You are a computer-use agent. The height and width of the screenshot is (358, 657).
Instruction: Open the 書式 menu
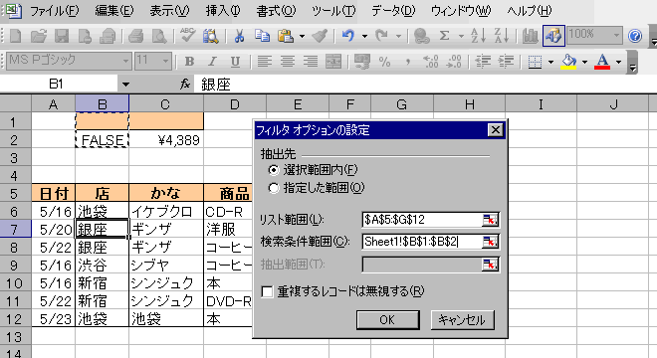(x=276, y=11)
